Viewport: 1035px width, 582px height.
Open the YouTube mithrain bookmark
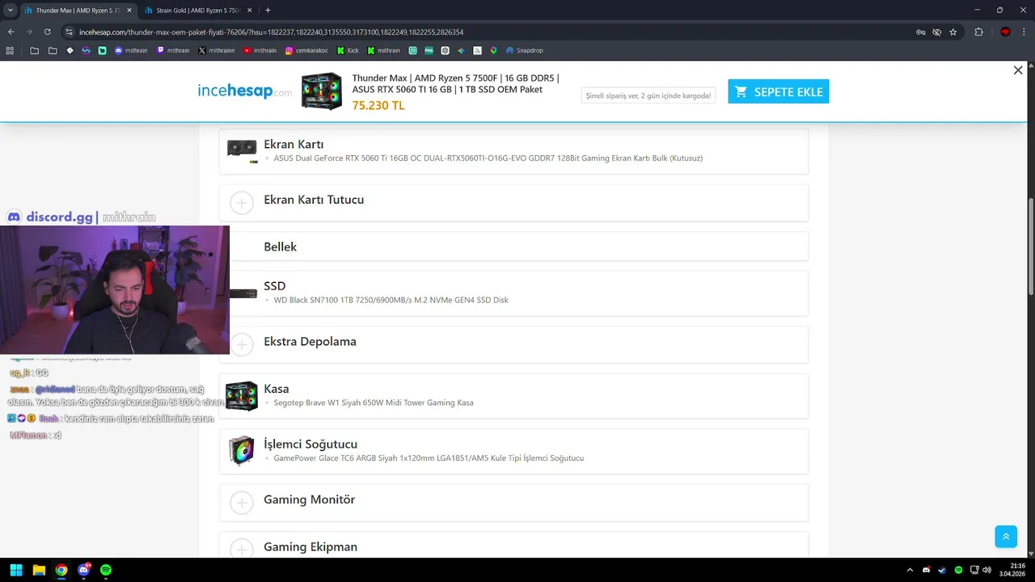point(260,50)
